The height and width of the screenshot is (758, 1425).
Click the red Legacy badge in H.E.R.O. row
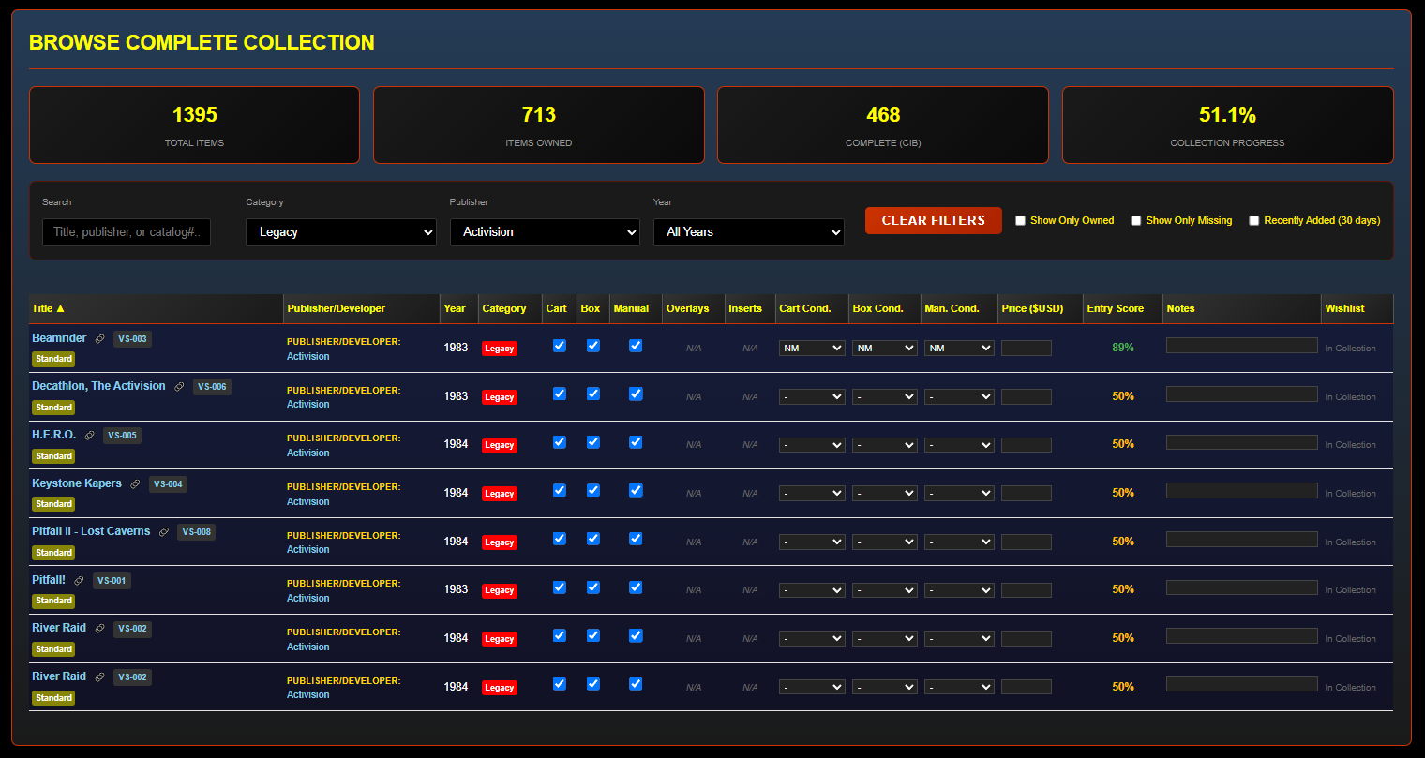pyautogui.click(x=499, y=445)
